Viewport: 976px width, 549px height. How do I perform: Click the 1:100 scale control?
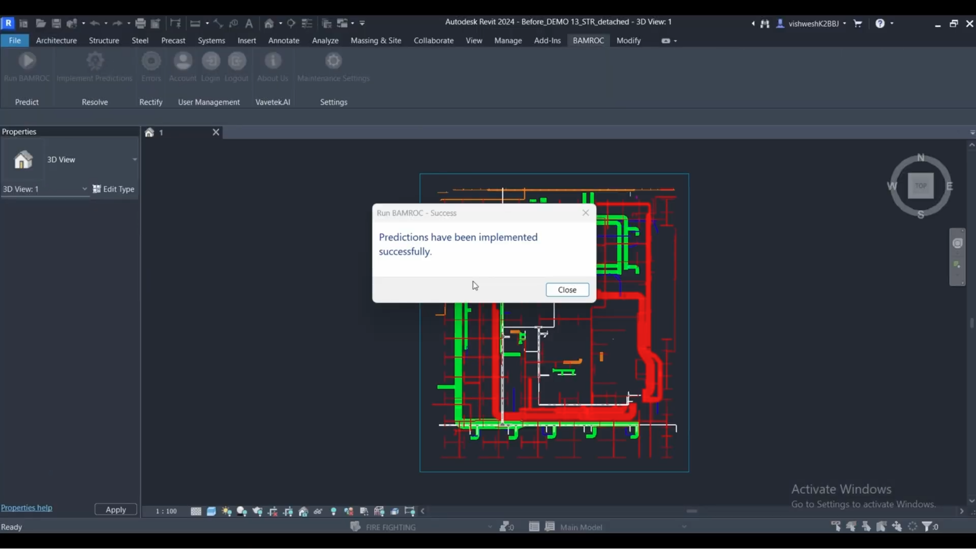coord(165,511)
